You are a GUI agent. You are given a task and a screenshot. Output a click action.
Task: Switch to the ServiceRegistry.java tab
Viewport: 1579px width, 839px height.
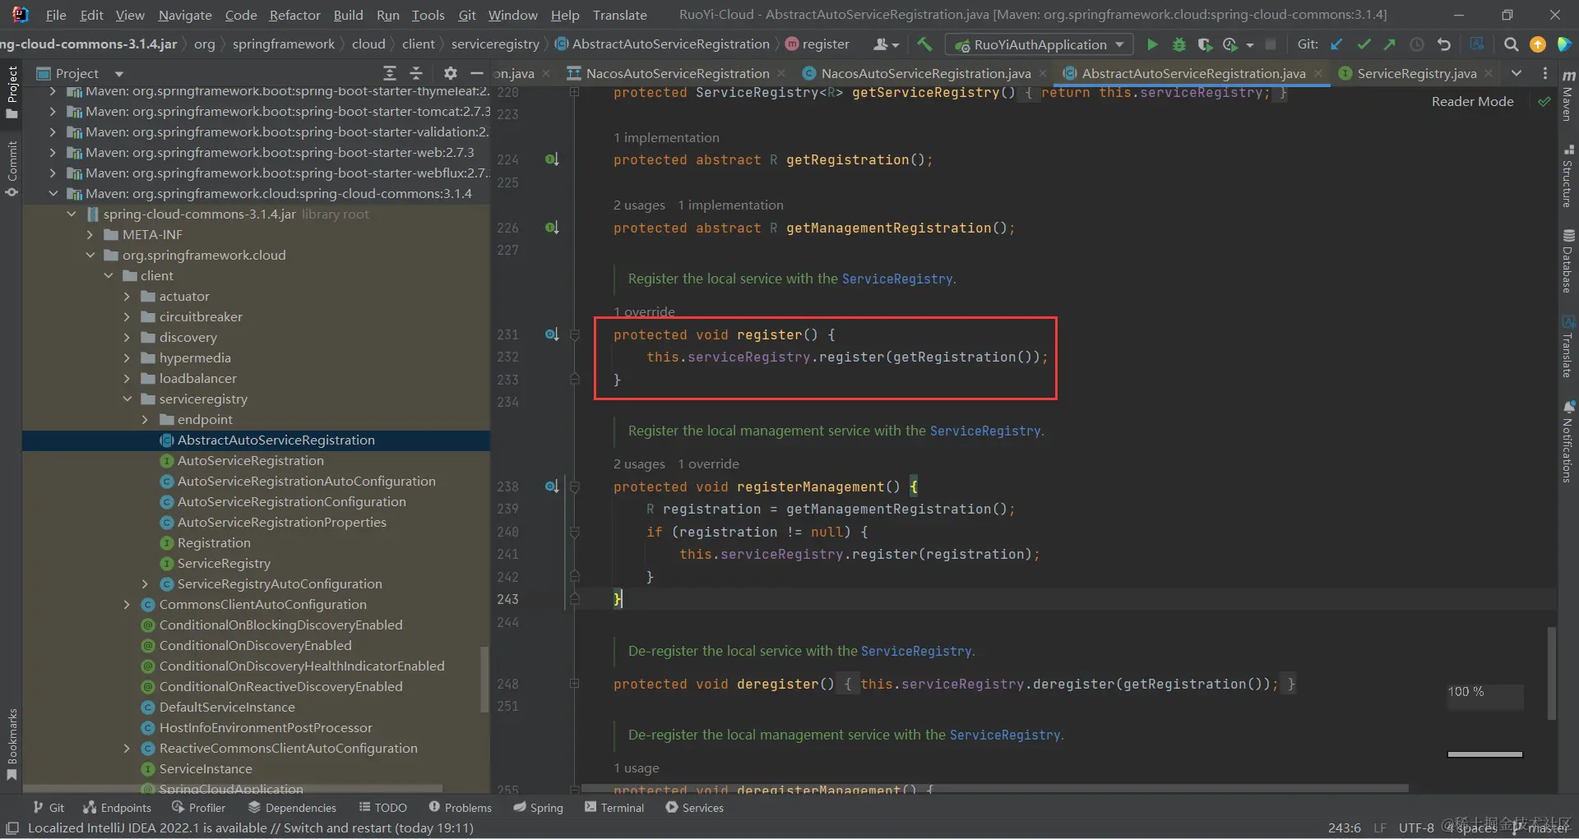[1416, 73]
